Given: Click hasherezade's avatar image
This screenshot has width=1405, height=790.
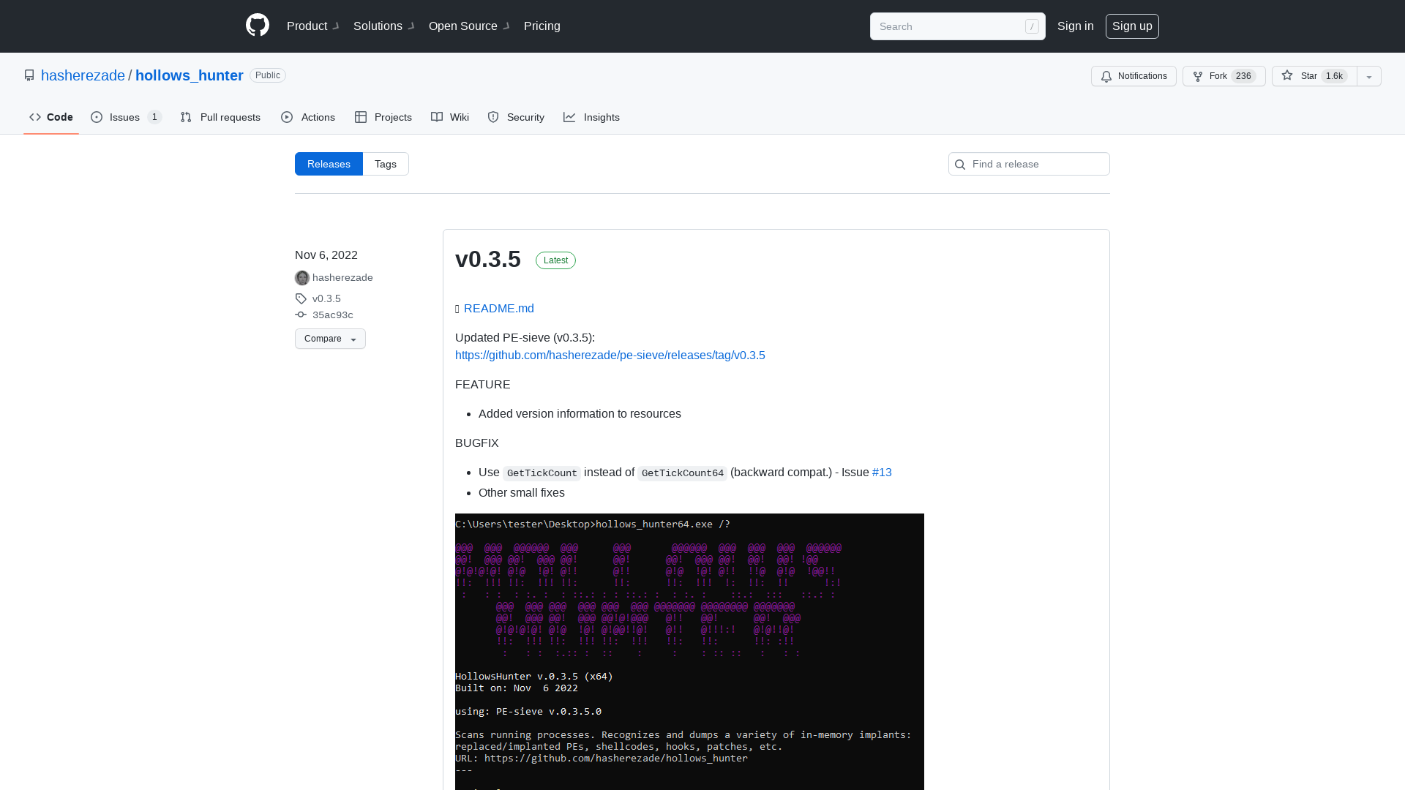Looking at the screenshot, I should point(302,278).
